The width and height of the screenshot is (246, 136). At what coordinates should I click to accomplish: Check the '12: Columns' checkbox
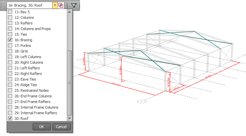click(10, 17)
